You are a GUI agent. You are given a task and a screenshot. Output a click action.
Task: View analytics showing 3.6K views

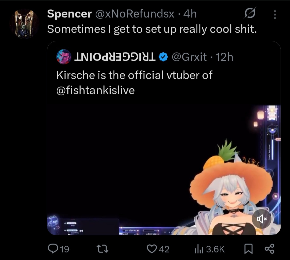coord(209,249)
